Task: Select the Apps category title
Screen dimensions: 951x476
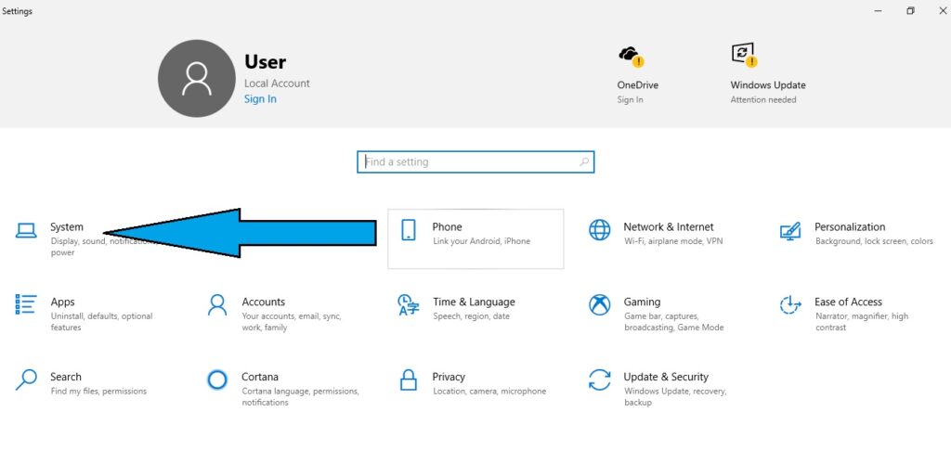Action: click(x=62, y=302)
